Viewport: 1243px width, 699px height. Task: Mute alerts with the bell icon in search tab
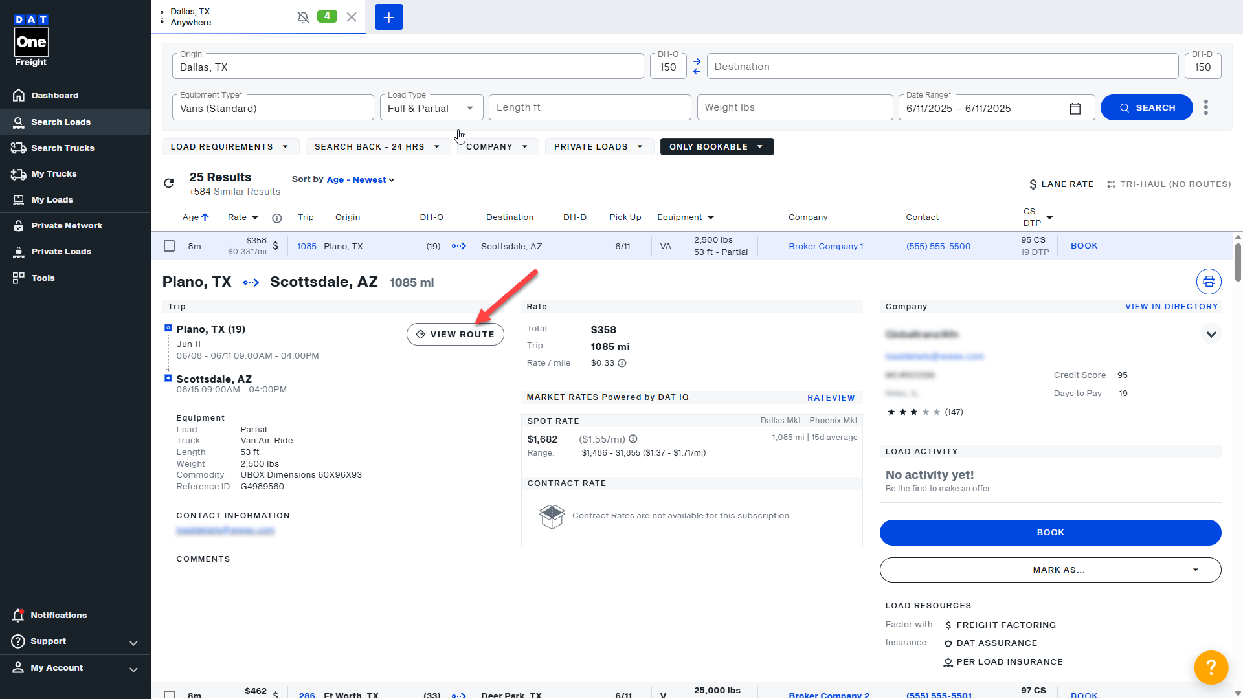coord(303,17)
